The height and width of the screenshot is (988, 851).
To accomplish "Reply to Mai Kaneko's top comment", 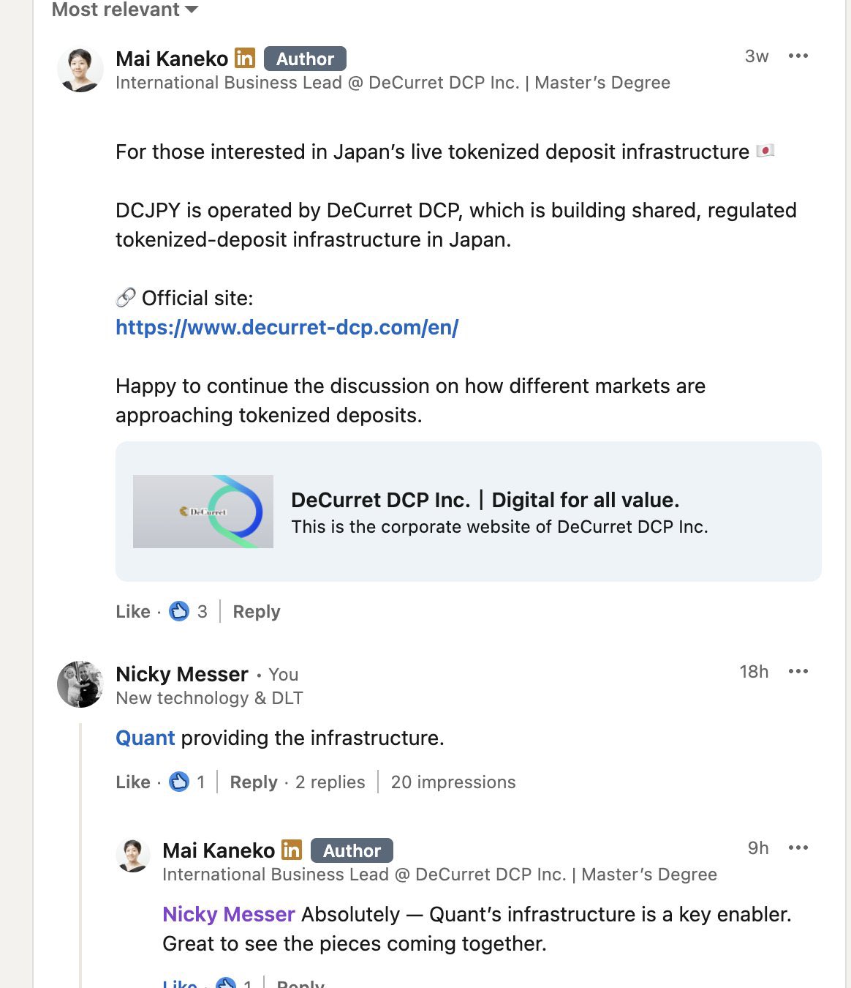I will [x=256, y=612].
